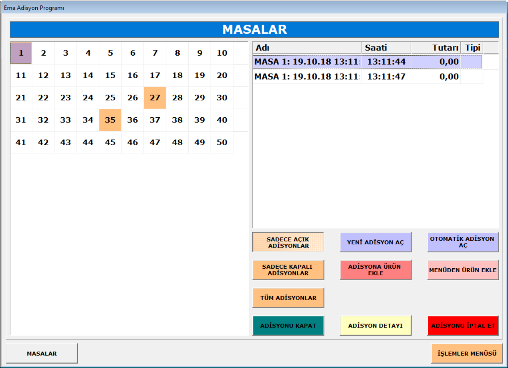The height and width of the screenshot is (368, 508).
Task: Select table 35 in the grid
Action: [x=110, y=120]
